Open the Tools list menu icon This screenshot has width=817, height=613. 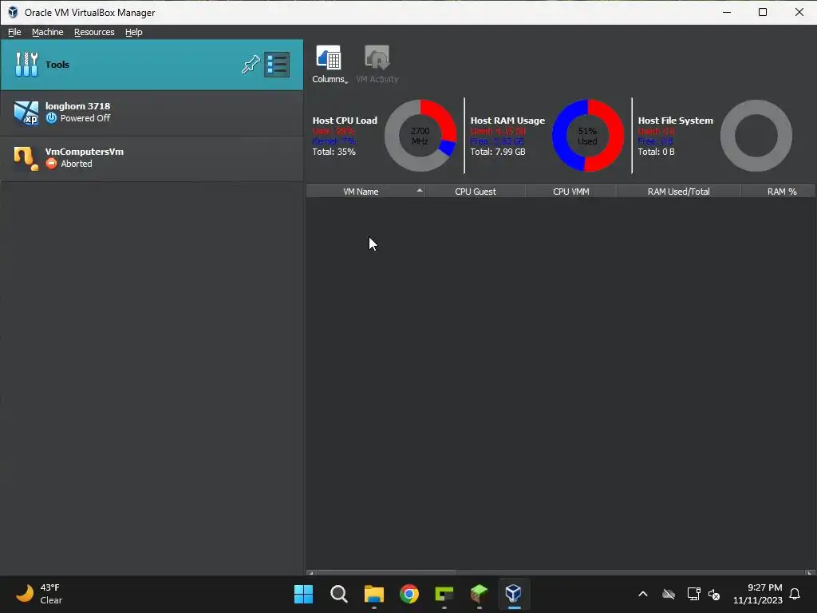277,65
